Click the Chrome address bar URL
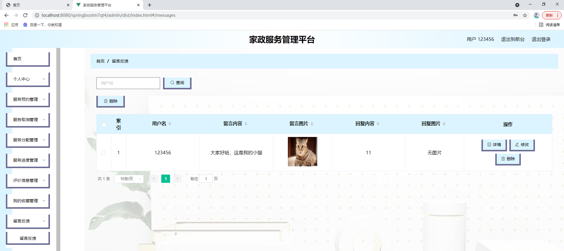This screenshot has height=251, width=564. [x=108, y=15]
